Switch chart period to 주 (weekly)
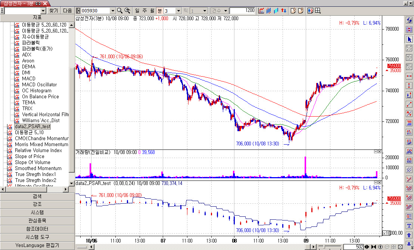Image resolution: width=414 pixels, height=250 pixels. pyautogui.click(x=144, y=11)
